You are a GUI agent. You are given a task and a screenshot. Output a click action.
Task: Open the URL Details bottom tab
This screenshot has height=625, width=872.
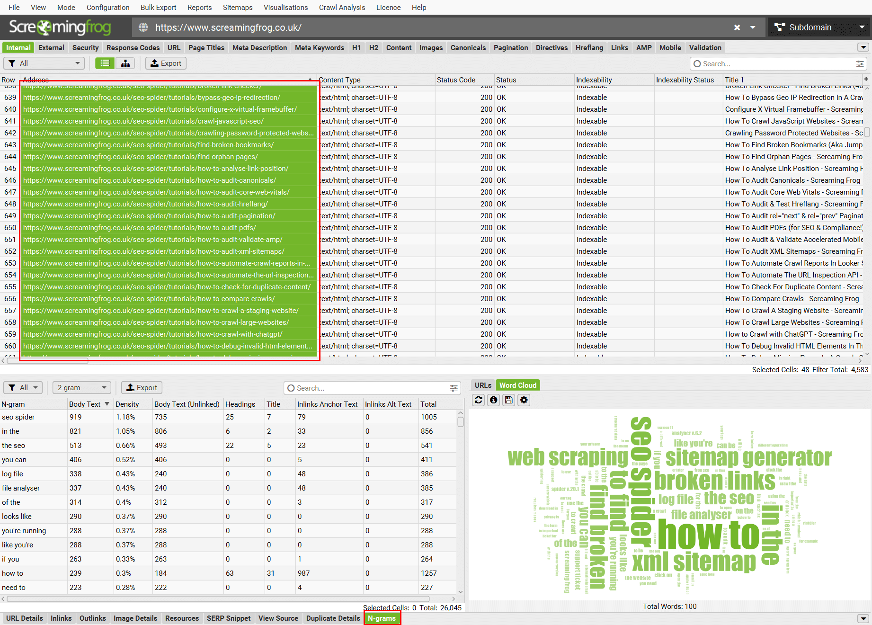click(25, 618)
